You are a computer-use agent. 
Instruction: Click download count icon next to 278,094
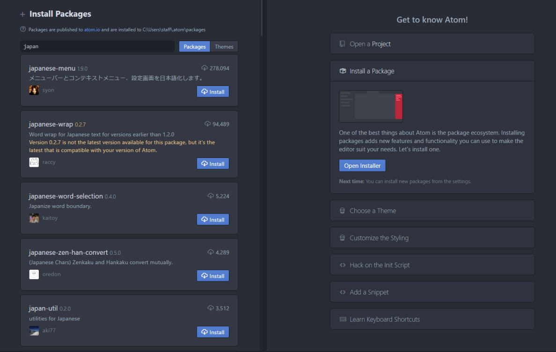click(x=205, y=68)
